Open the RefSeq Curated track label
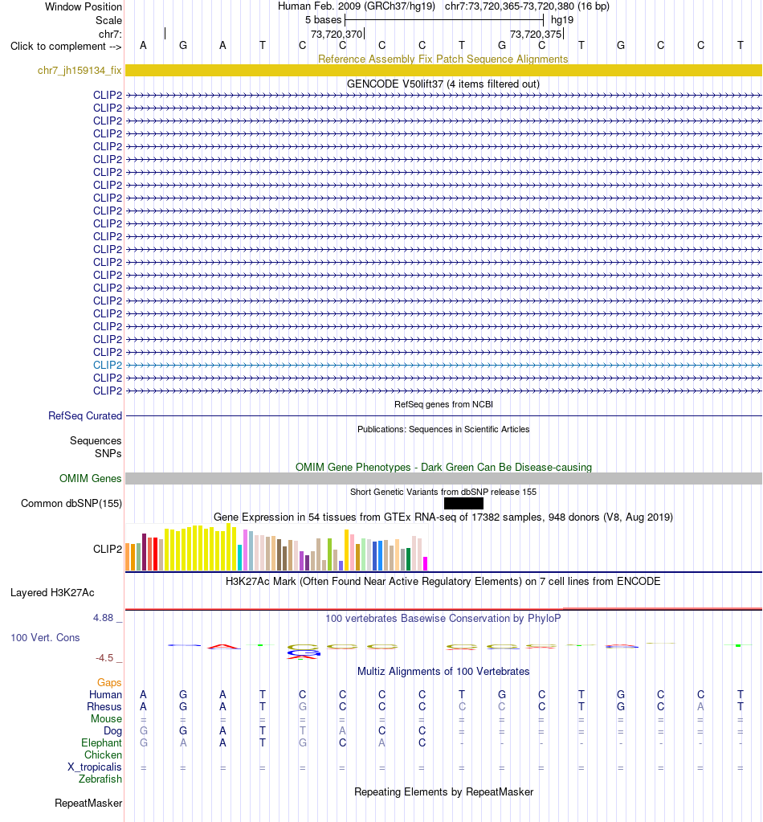The height and width of the screenshot is (822, 763). coord(85,415)
